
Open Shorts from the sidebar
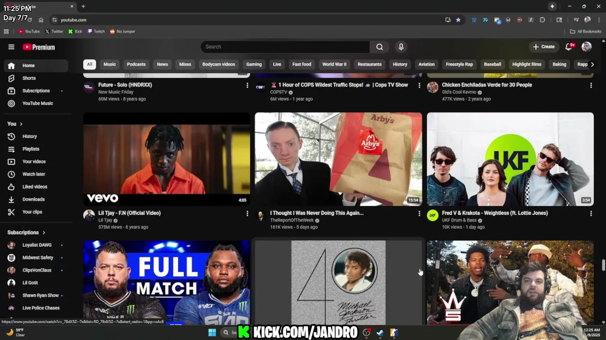pos(36,78)
